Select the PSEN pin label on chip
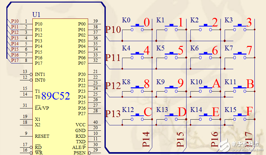 pos(80,153)
